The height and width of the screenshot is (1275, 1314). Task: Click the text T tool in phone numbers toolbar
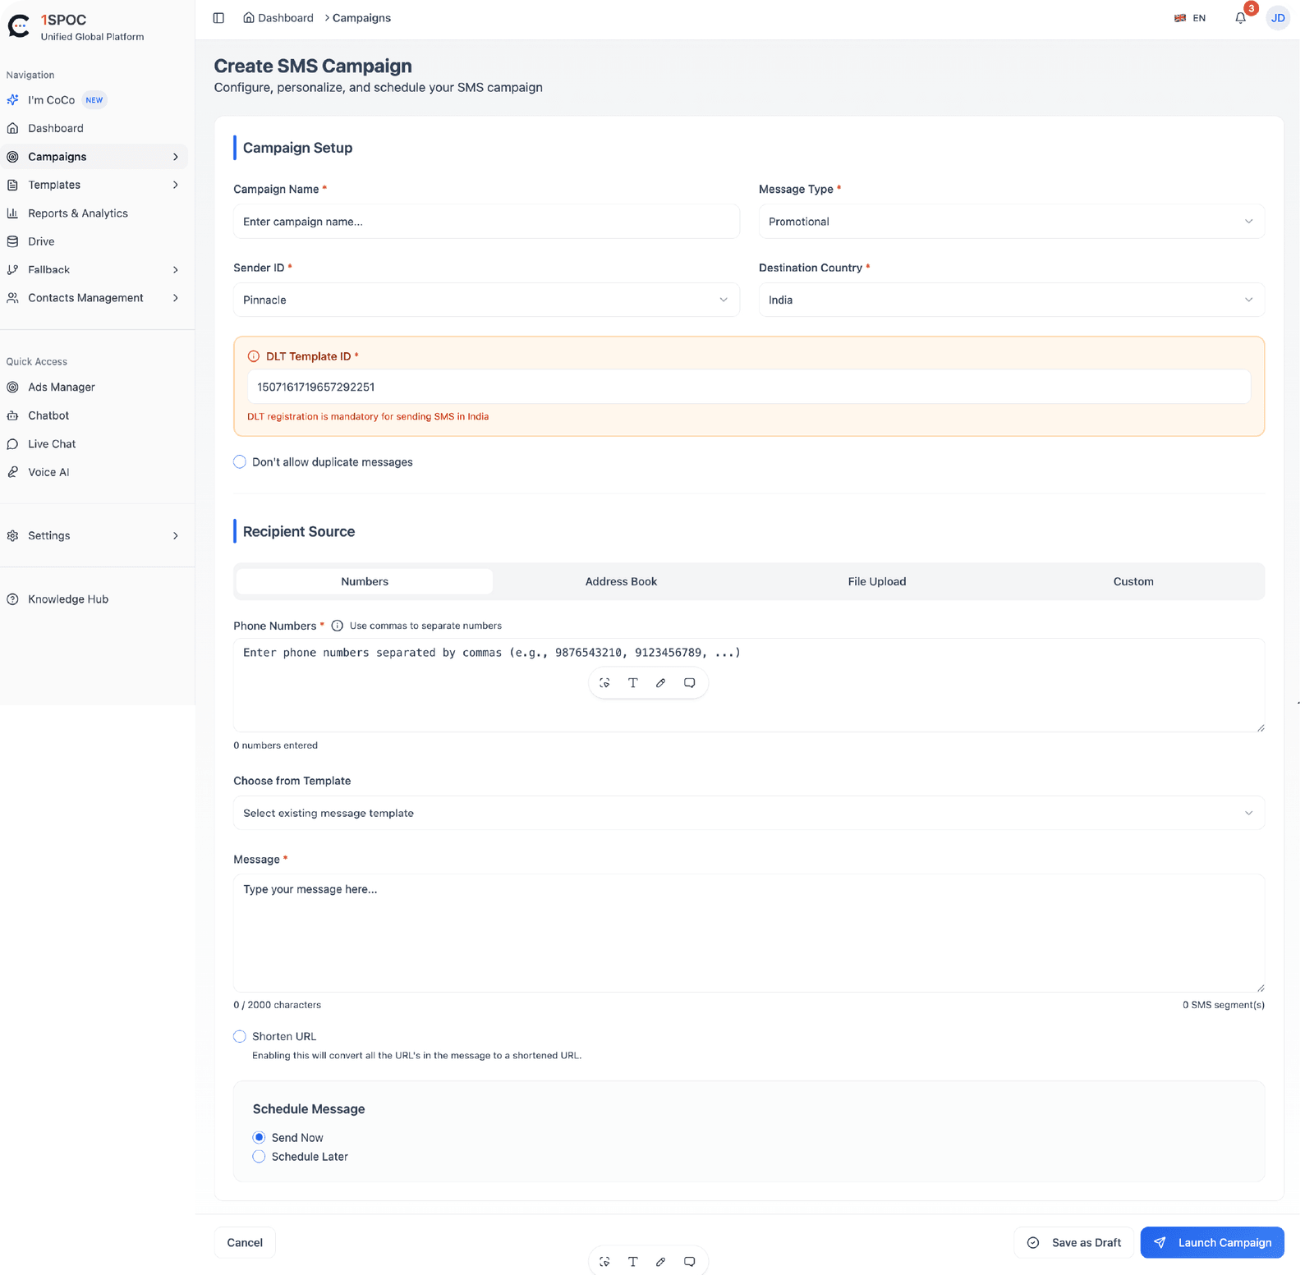coord(632,683)
